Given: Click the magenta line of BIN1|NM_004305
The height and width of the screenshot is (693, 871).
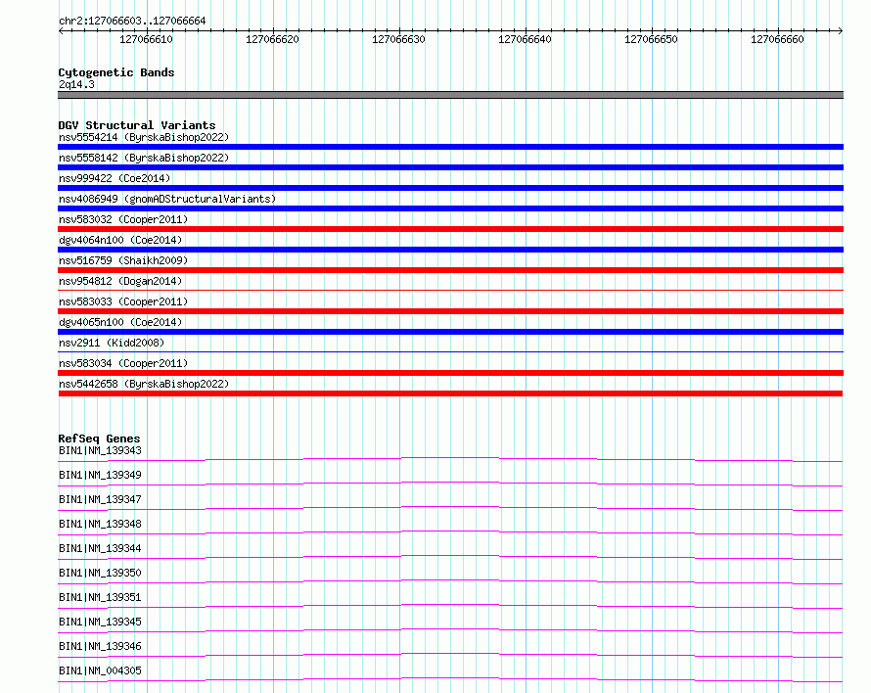Looking at the screenshot, I should coord(450,679).
